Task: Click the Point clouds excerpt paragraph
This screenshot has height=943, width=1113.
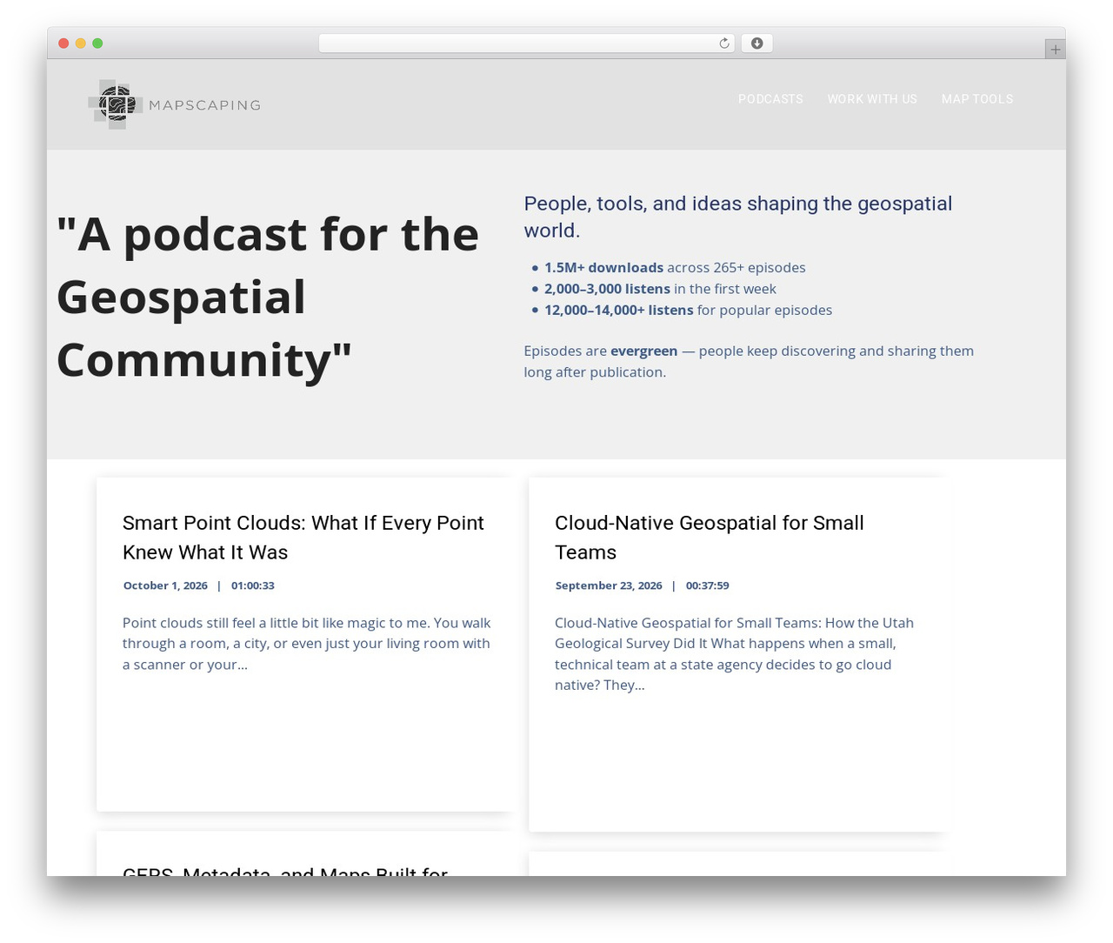Action: (307, 644)
